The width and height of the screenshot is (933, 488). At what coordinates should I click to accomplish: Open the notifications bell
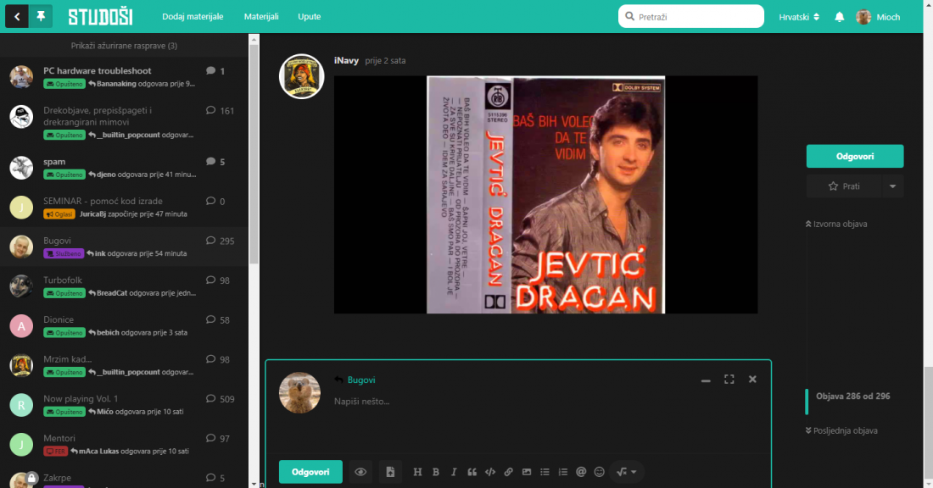[839, 17]
